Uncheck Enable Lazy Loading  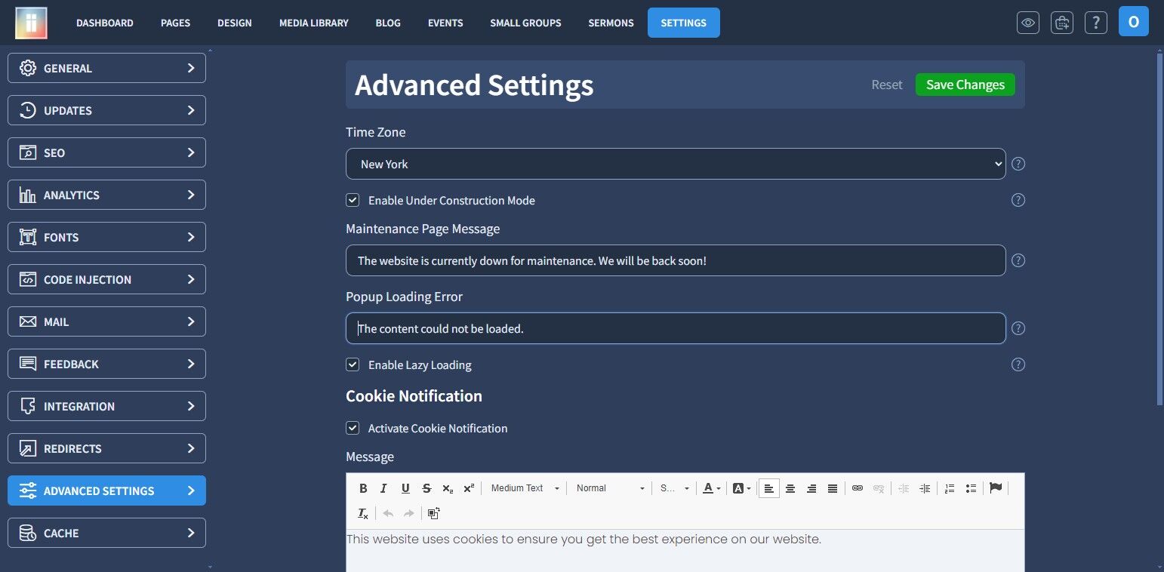tap(353, 364)
